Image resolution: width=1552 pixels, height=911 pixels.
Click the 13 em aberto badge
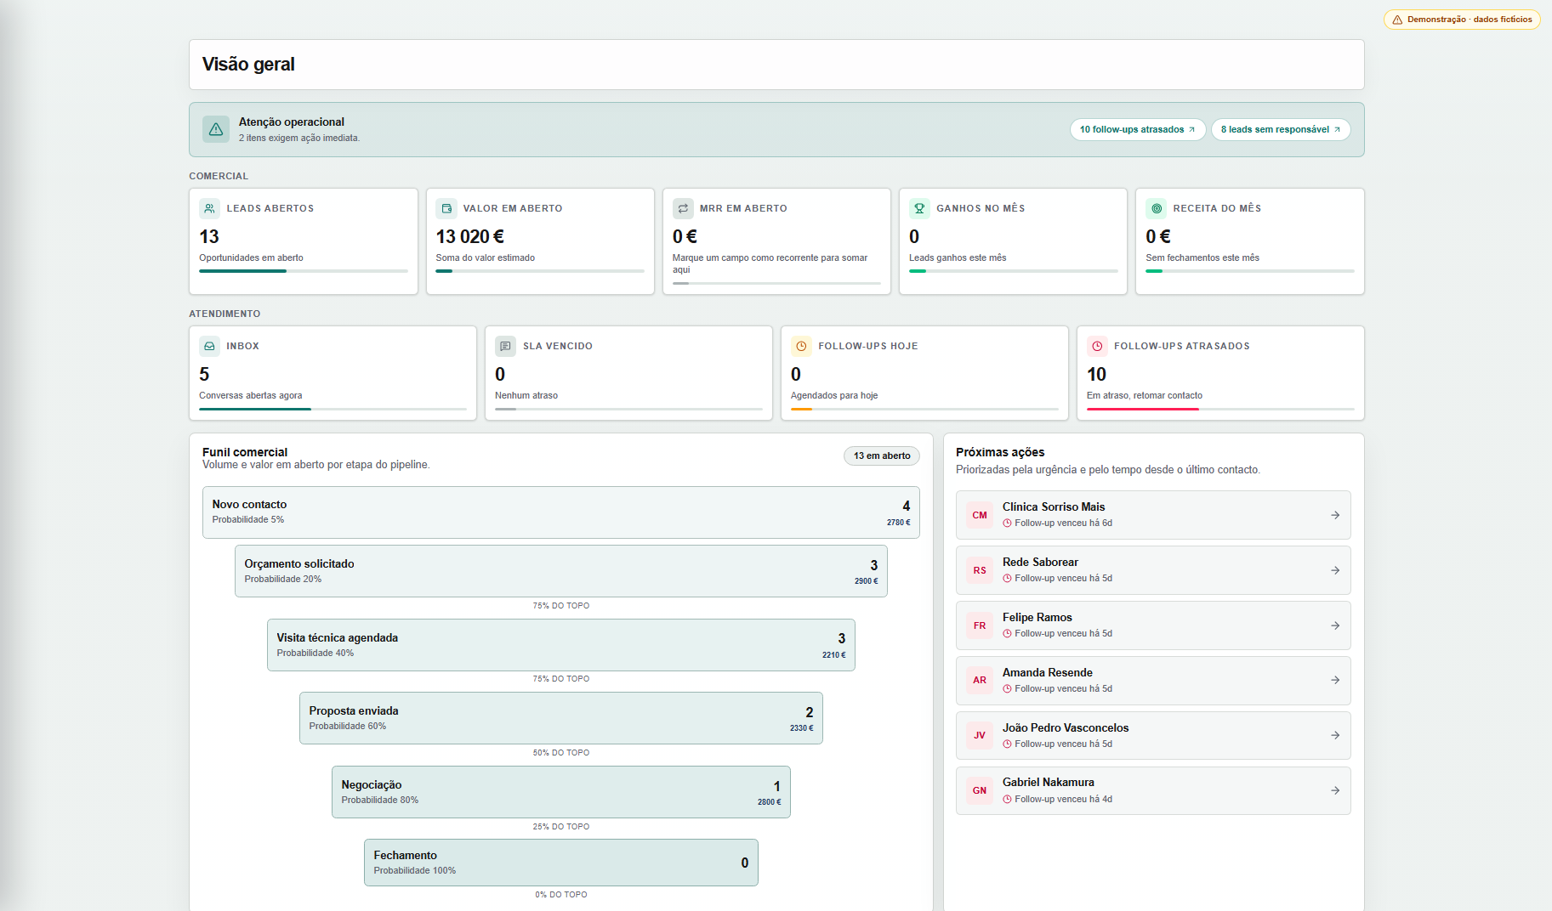pos(882,455)
